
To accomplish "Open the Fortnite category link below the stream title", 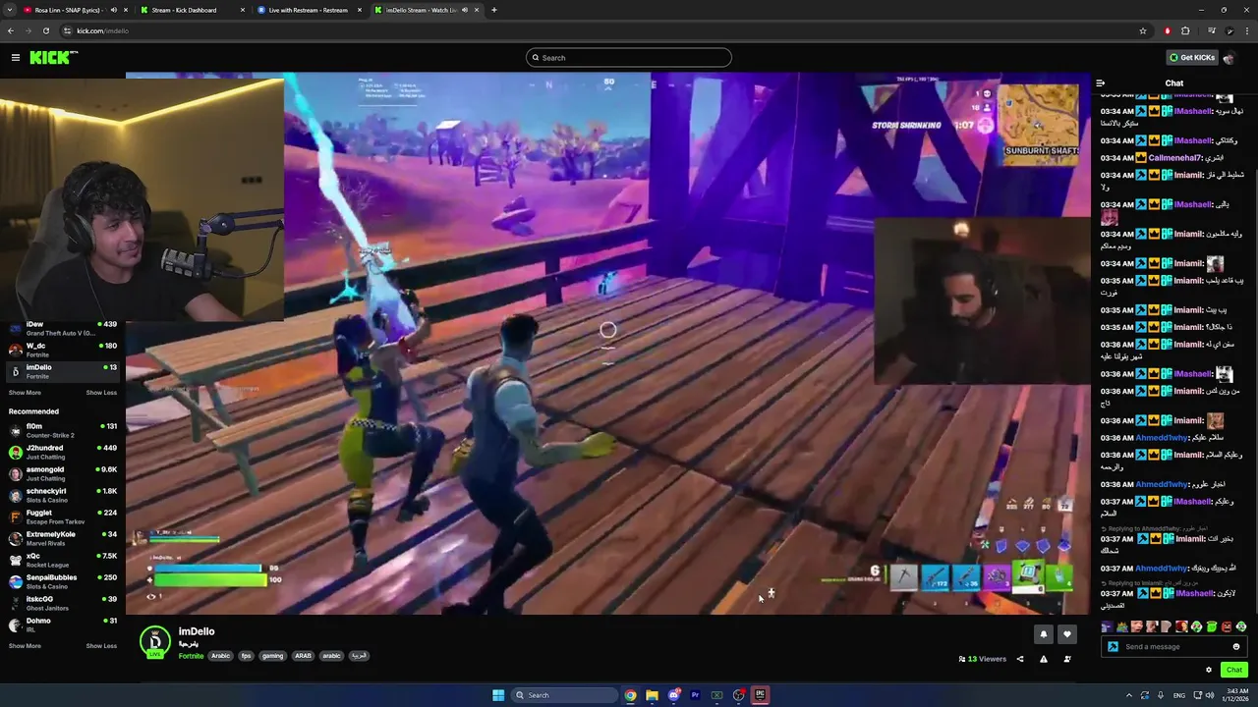I will point(191,656).
